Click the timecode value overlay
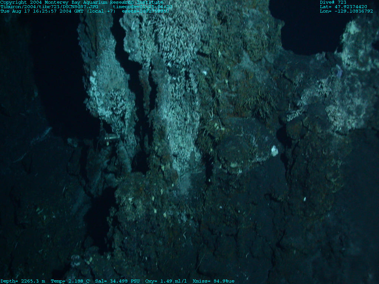 (x=142, y=7)
